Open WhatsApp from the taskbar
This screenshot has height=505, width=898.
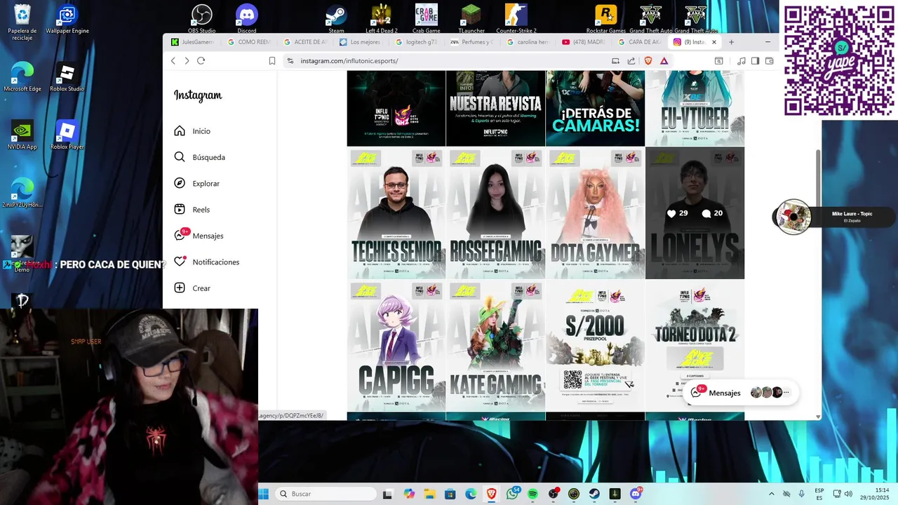(x=512, y=494)
